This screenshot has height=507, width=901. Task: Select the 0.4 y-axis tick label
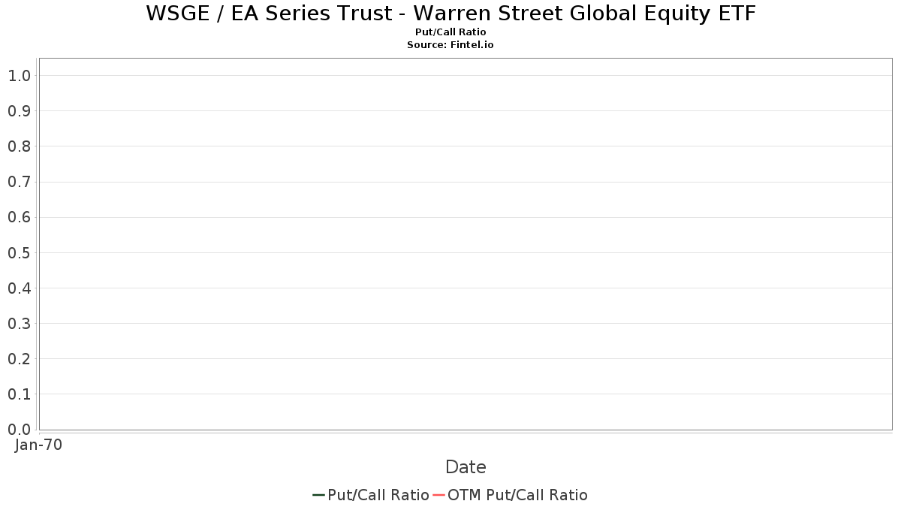pos(19,288)
